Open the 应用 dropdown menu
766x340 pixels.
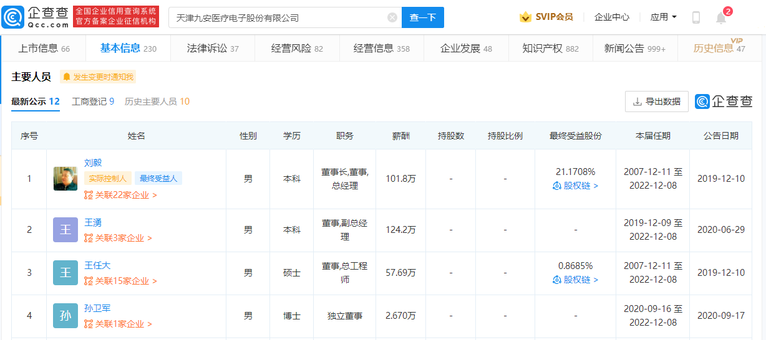tap(663, 17)
